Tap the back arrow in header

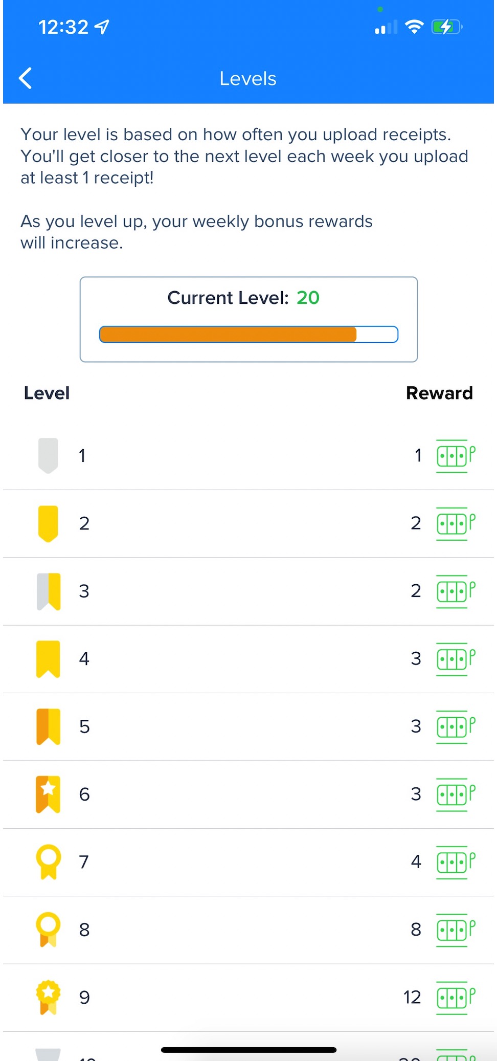[26, 78]
